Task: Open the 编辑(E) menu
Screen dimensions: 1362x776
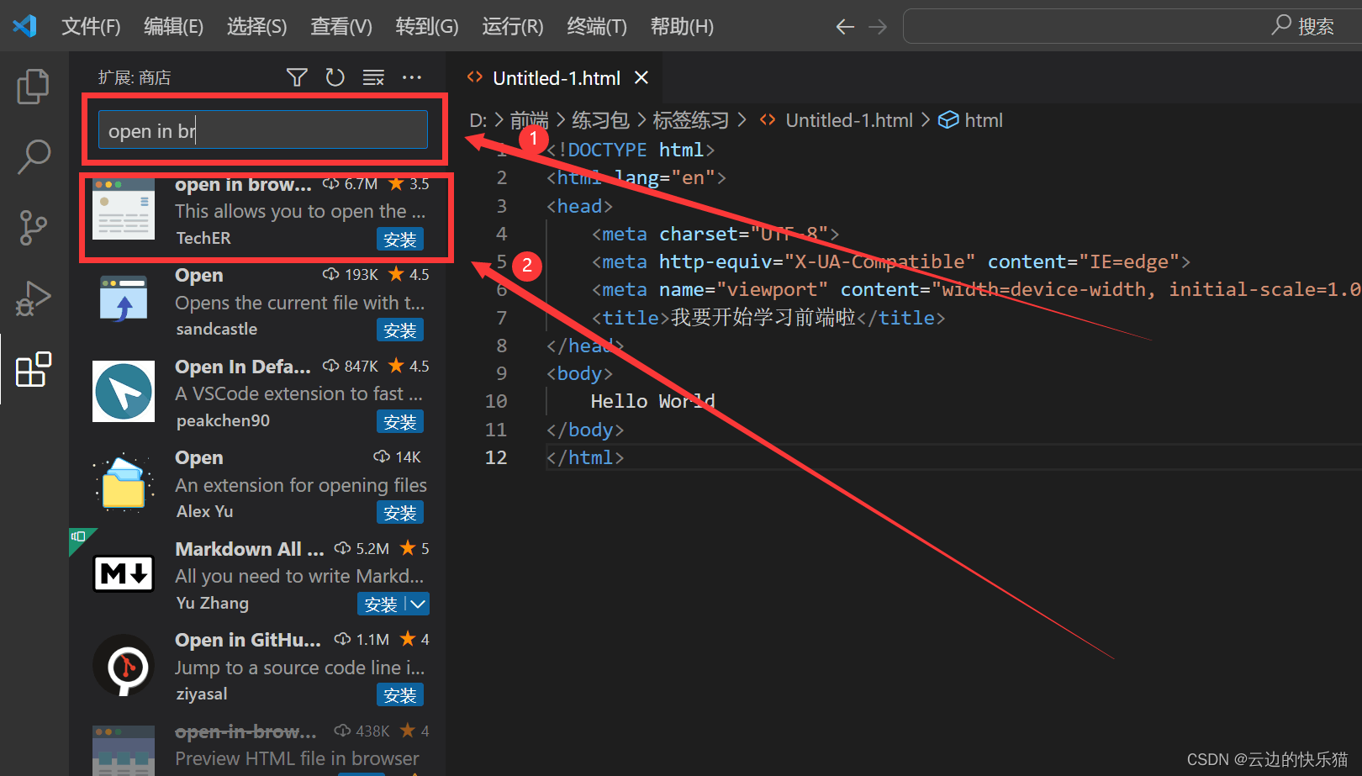Action: [173, 27]
